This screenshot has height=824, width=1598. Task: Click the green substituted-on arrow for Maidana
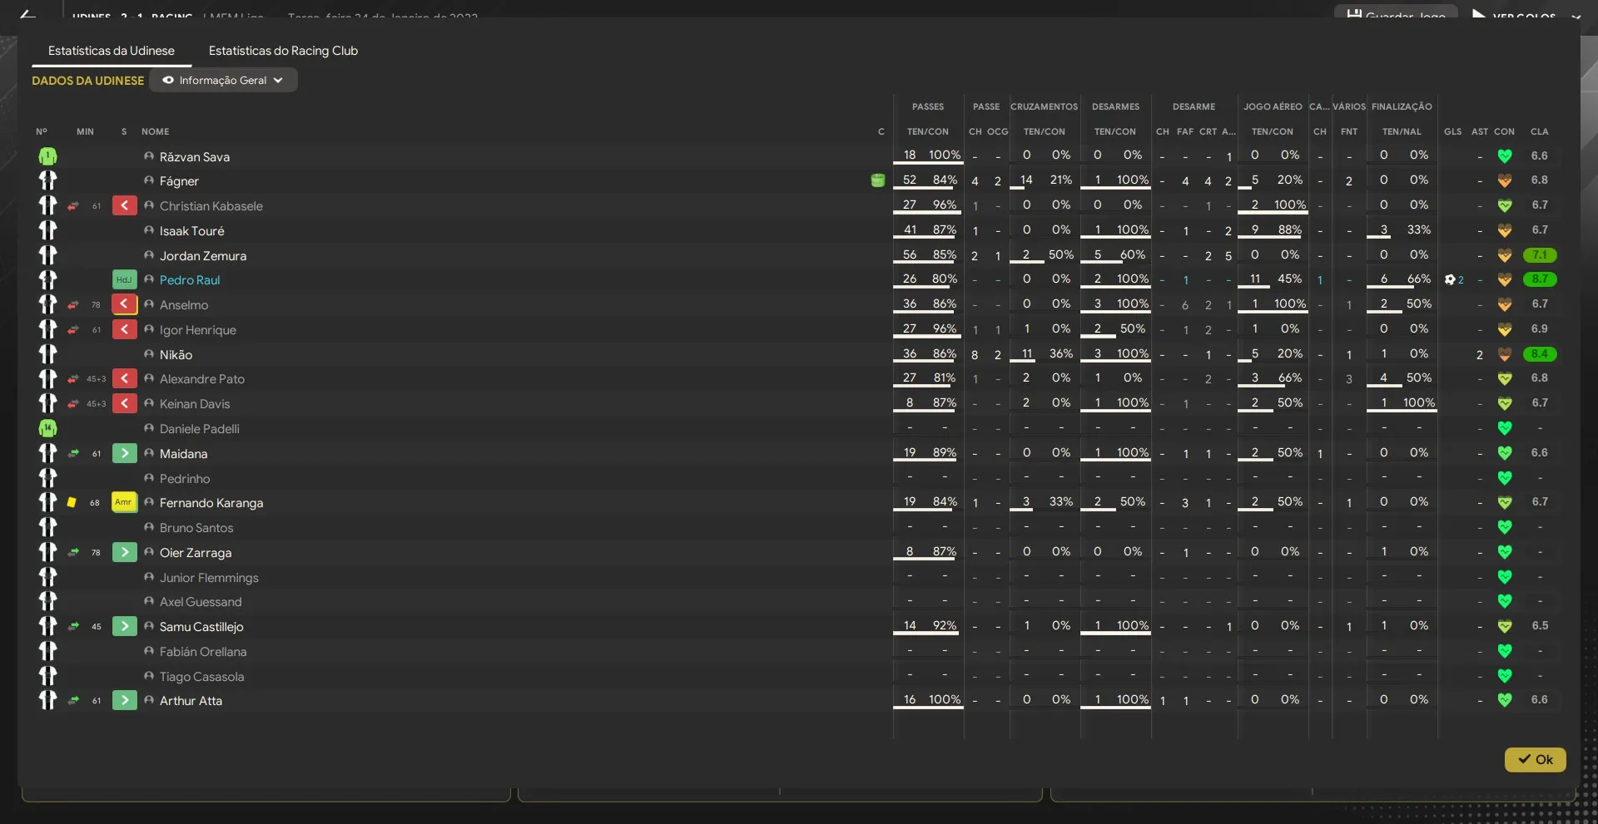pos(124,454)
